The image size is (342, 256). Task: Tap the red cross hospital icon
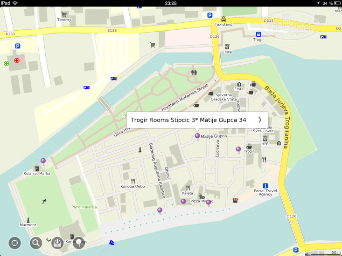pyautogui.click(x=17, y=61)
